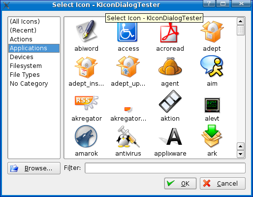
Task: Pick the adept_up... updater icon
Action: [x=128, y=66]
